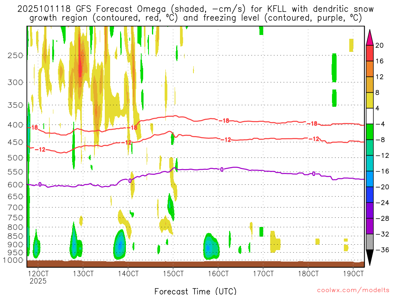Click the 13OCT time axis label
The height and width of the screenshot is (295, 393).
pos(83,273)
